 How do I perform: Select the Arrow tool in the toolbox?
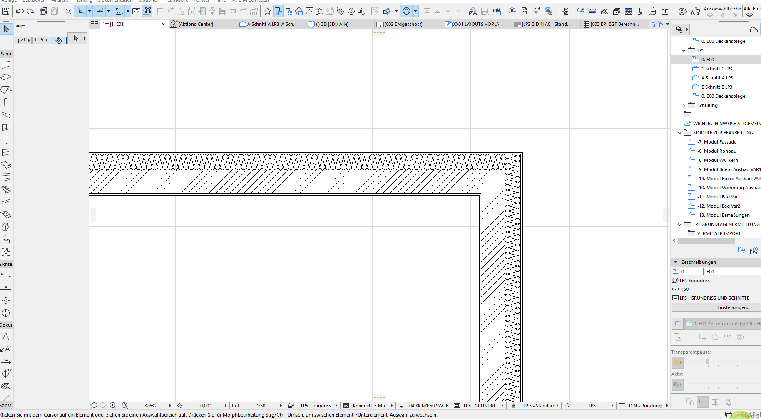tap(6, 29)
